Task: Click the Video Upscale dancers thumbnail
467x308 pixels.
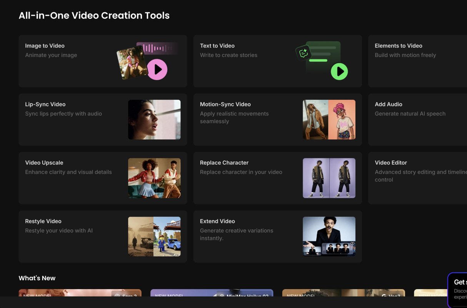Action: pyautogui.click(x=154, y=178)
